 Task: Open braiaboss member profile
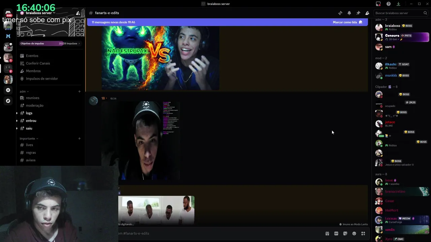pos(402,27)
